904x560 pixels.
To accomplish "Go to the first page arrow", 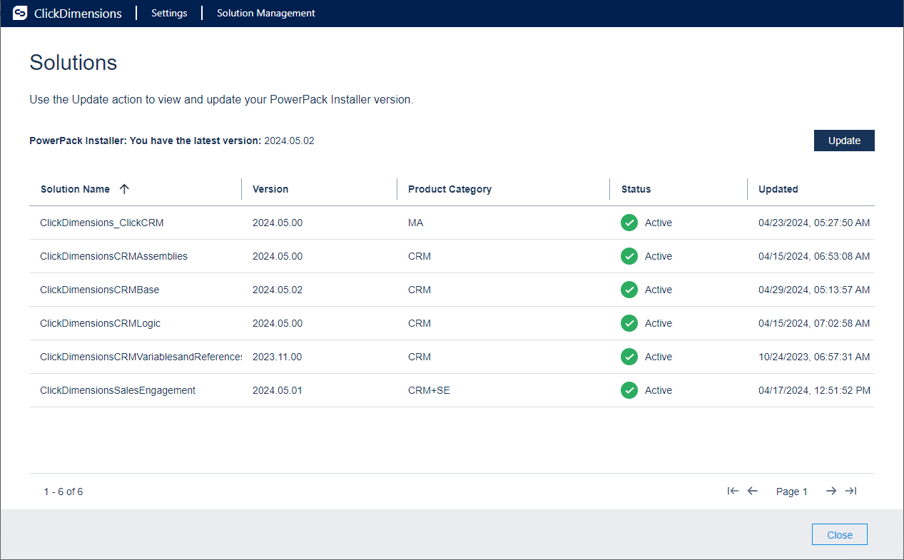I will 733,491.
